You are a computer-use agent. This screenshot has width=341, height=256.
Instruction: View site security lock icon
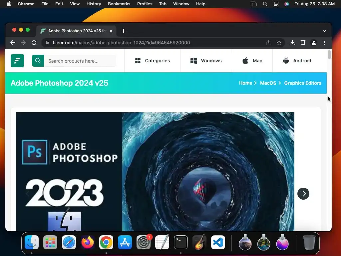point(47,43)
